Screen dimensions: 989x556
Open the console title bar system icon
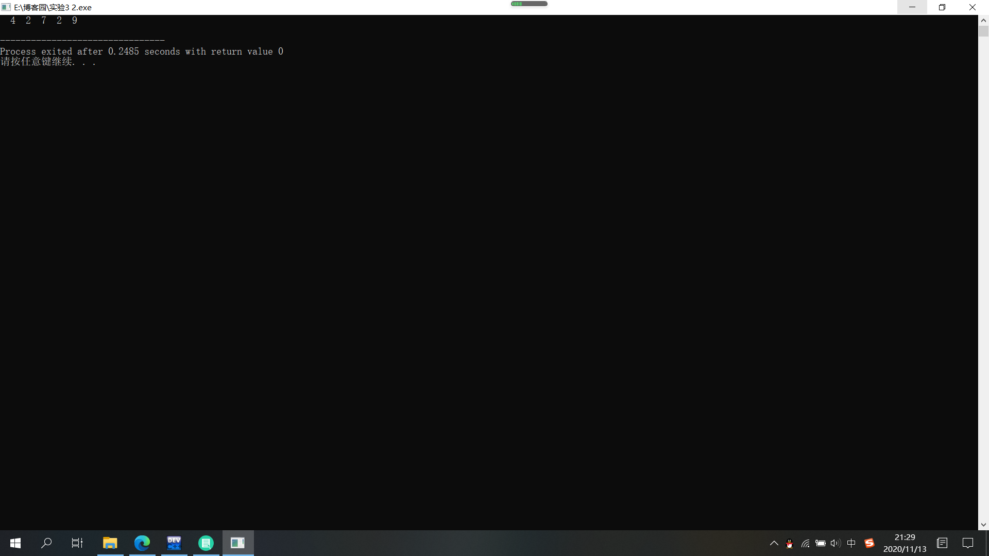[x=6, y=7]
